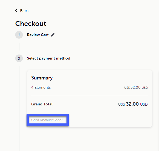Screen dimensions: 159x151
Task: Click empty area of Summary card beside discount link
Action: coord(109,120)
